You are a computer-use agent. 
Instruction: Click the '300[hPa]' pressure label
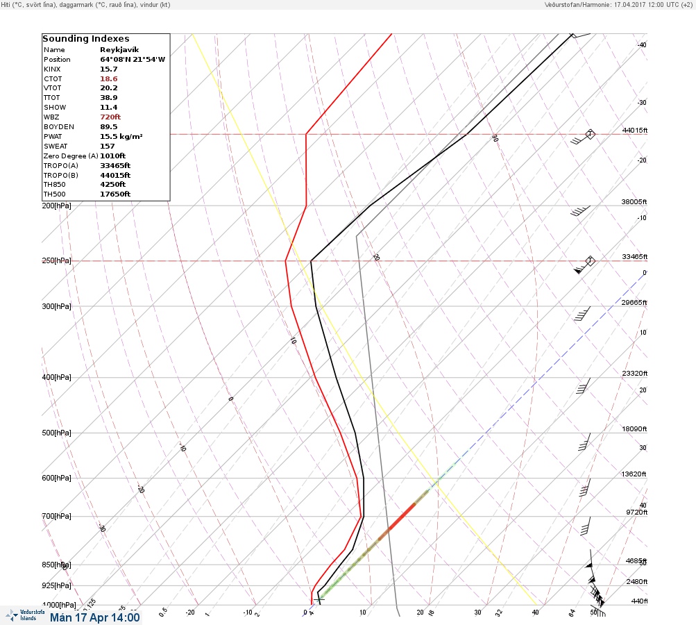point(56,306)
